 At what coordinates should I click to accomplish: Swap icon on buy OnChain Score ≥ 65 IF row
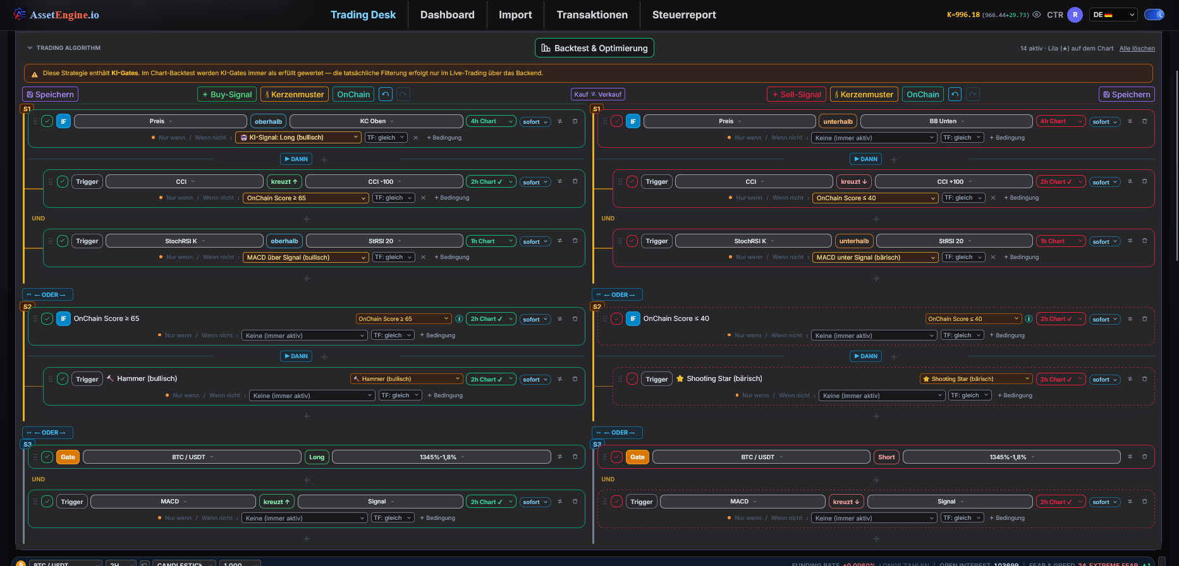tap(559, 319)
